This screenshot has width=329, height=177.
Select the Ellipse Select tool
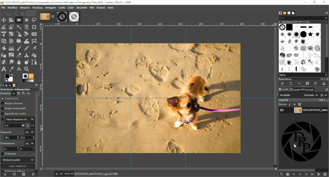click(26, 20)
